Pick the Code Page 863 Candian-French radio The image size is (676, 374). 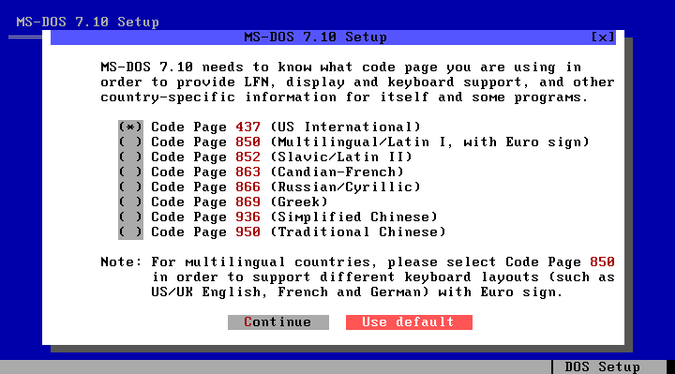(x=130, y=172)
